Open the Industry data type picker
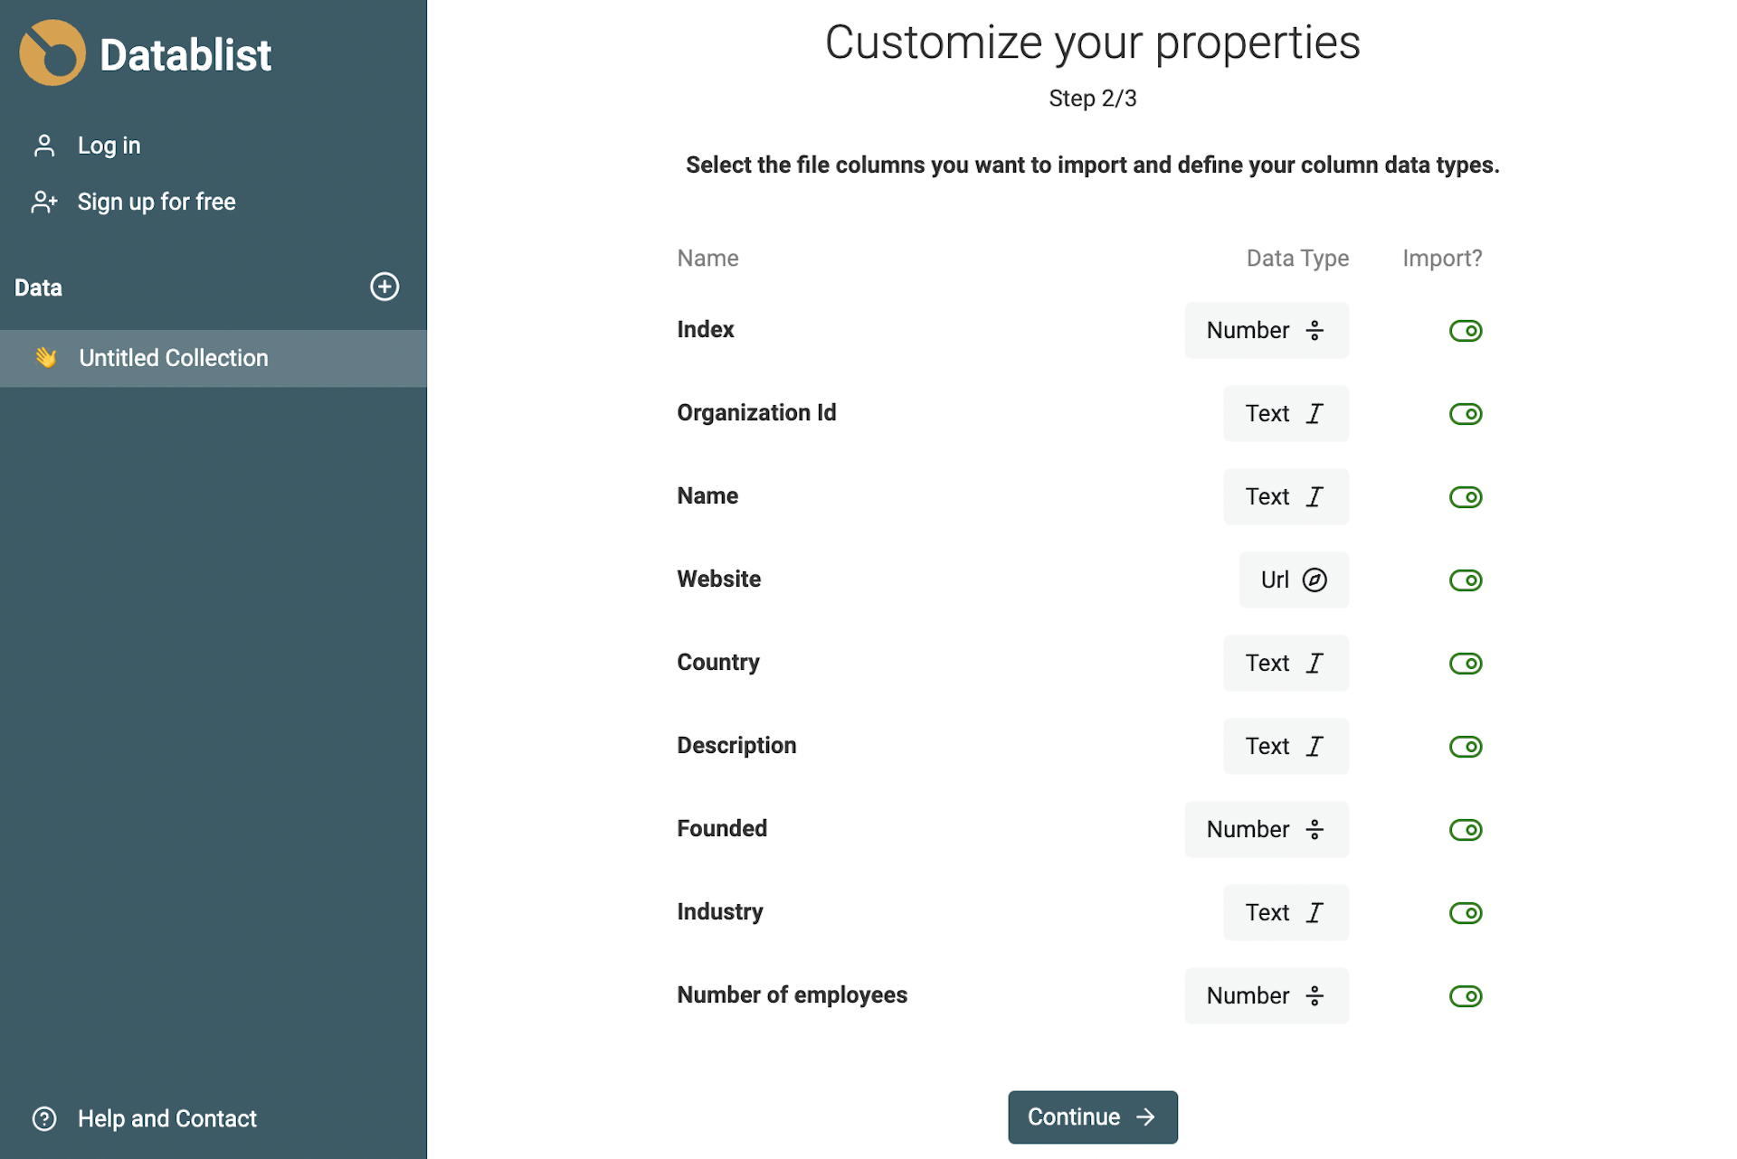Viewport: 1737px width, 1159px height. point(1286,912)
